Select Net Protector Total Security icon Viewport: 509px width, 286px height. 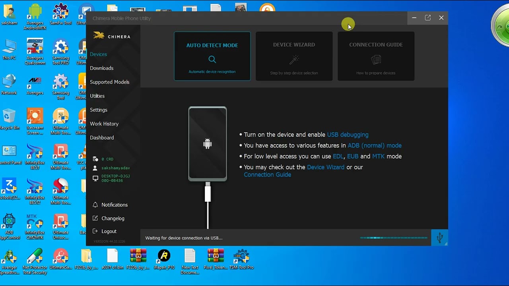(35, 261)
